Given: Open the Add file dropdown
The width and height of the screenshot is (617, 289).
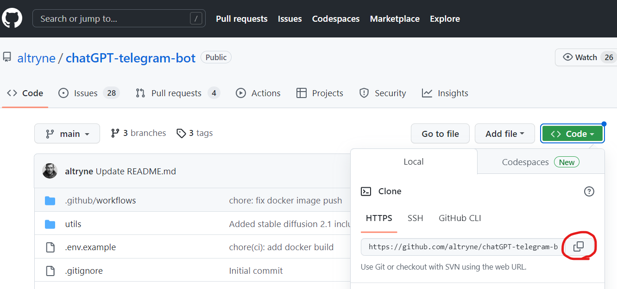Looking at the screenshot, I should (504, 134).
